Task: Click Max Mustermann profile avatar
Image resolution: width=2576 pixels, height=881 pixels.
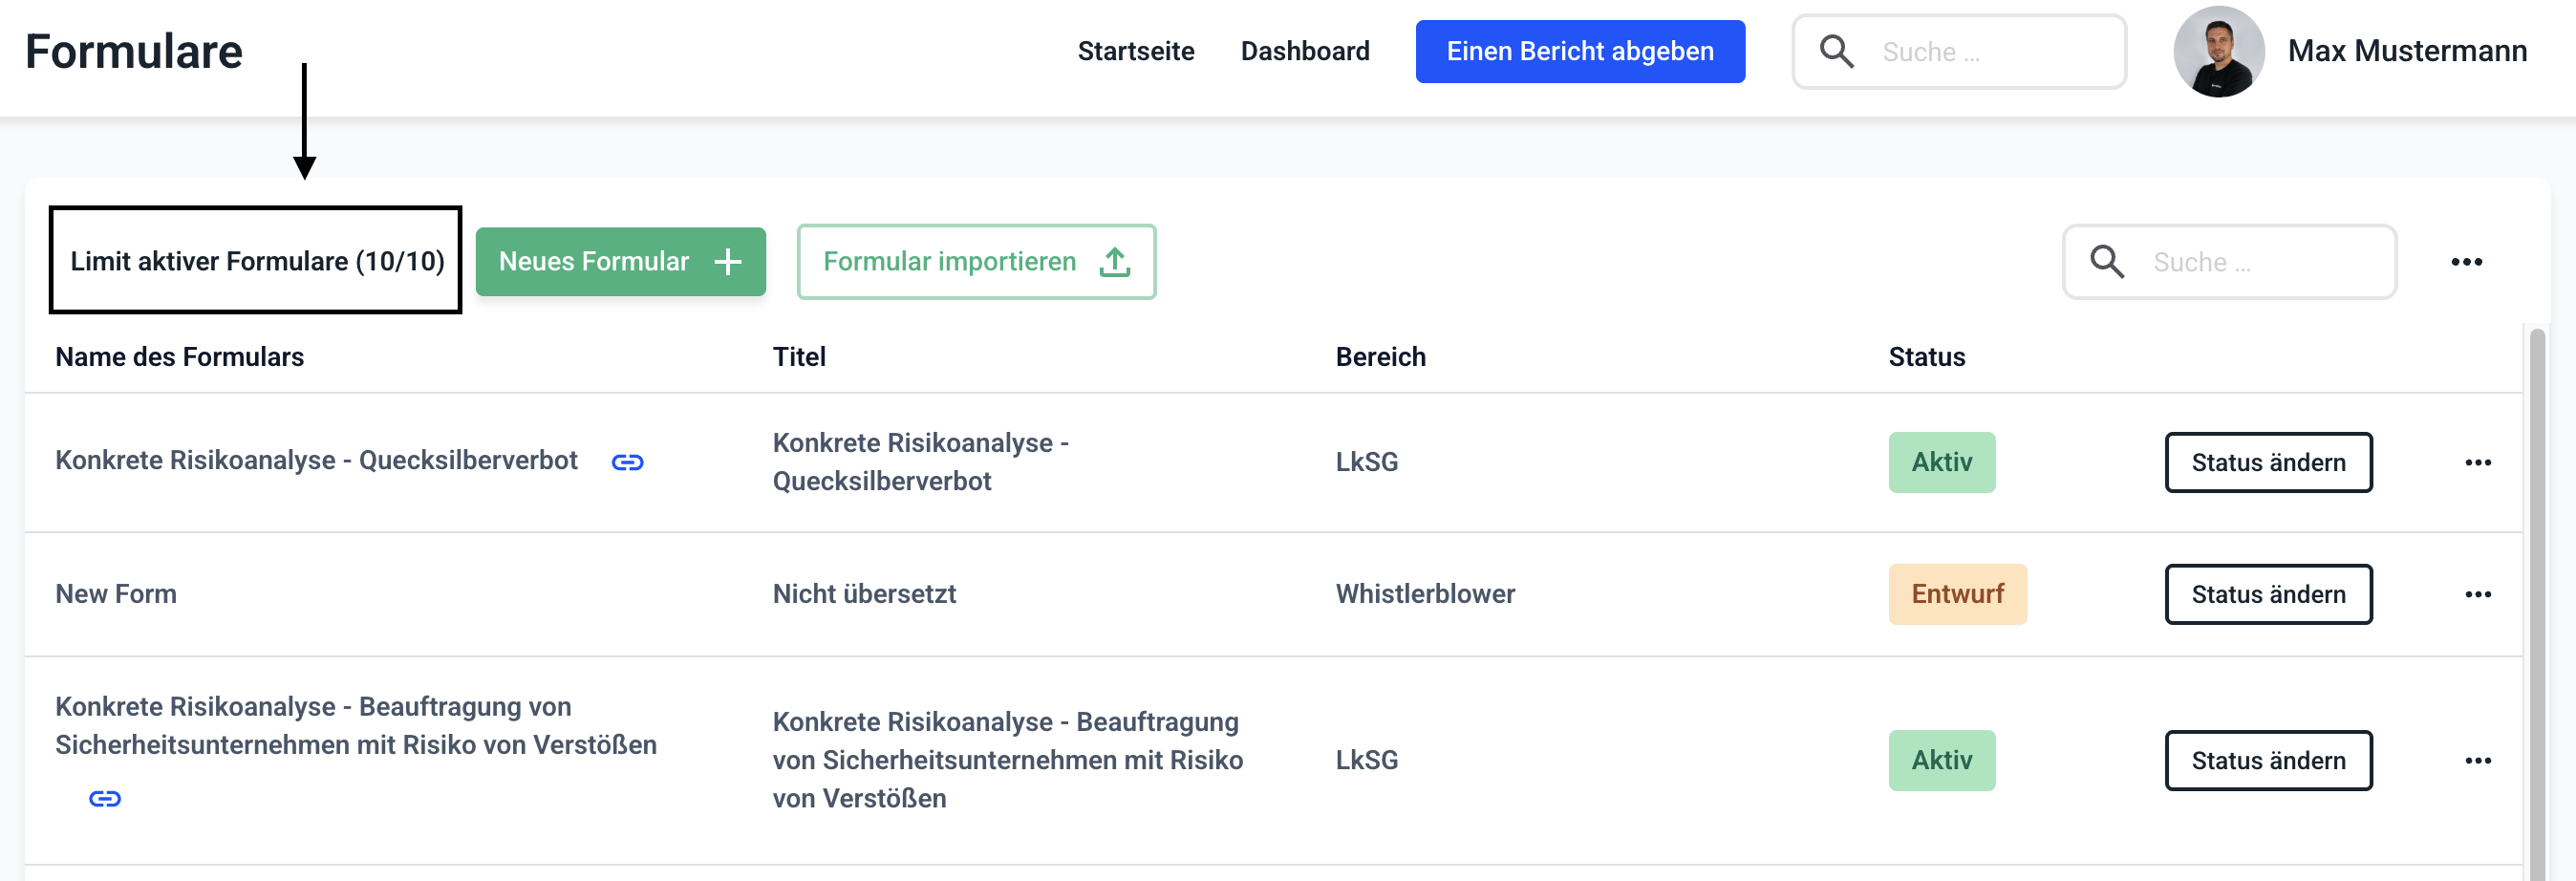Action: pyautogui.click(x=2218, y=52)
